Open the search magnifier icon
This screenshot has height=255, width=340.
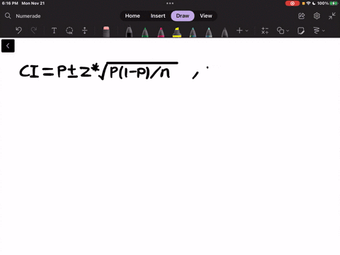(8, 16)
